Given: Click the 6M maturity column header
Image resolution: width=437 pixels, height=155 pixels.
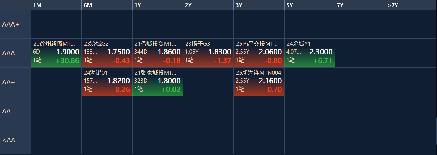Looking at the screenshot, I should (x=107, y=5).
